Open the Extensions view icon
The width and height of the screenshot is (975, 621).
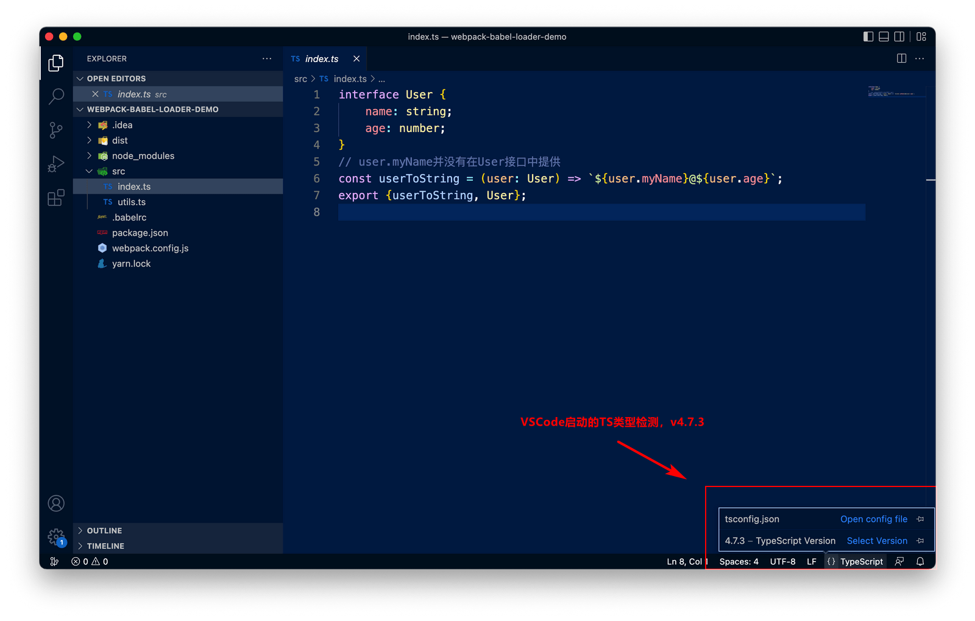pos(56,197)
